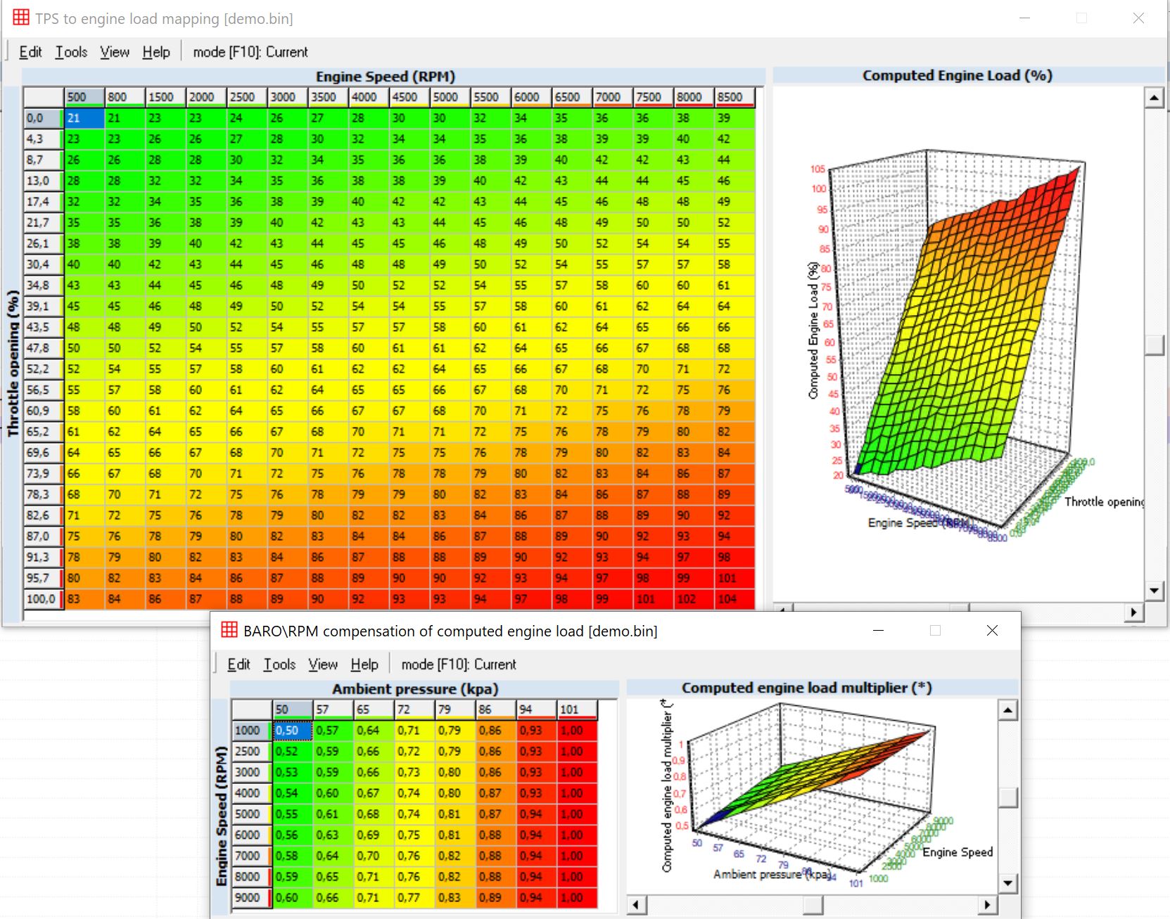This screenshot has width=1170, height=919.
Task: Select cell 0,50 at 1000 RPM, 50 kPa
Action: pyautogui.click(x=292, y=731)
